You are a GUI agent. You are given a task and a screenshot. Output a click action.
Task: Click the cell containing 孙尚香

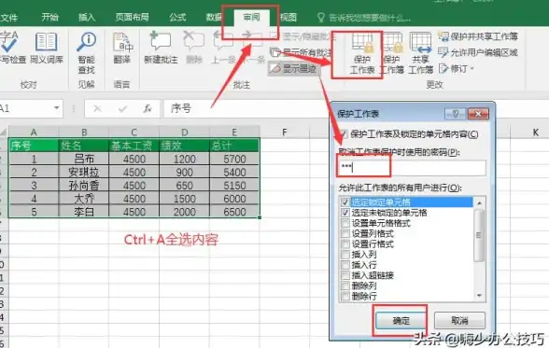click(84, 186)
